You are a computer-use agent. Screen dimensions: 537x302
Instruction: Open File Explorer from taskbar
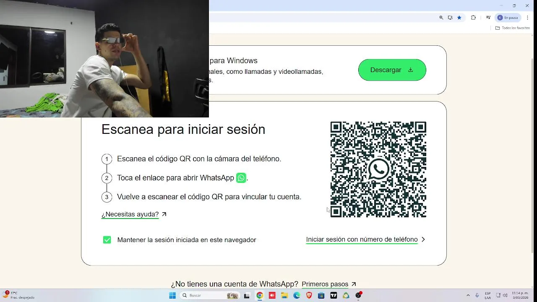(x=284, y=295)
